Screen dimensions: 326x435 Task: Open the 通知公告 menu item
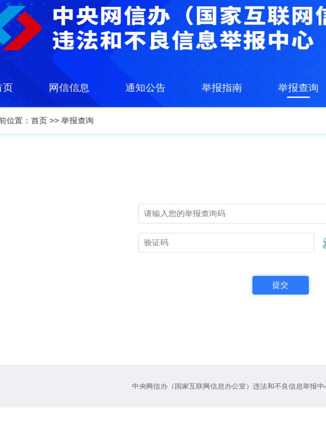[145, 88]
